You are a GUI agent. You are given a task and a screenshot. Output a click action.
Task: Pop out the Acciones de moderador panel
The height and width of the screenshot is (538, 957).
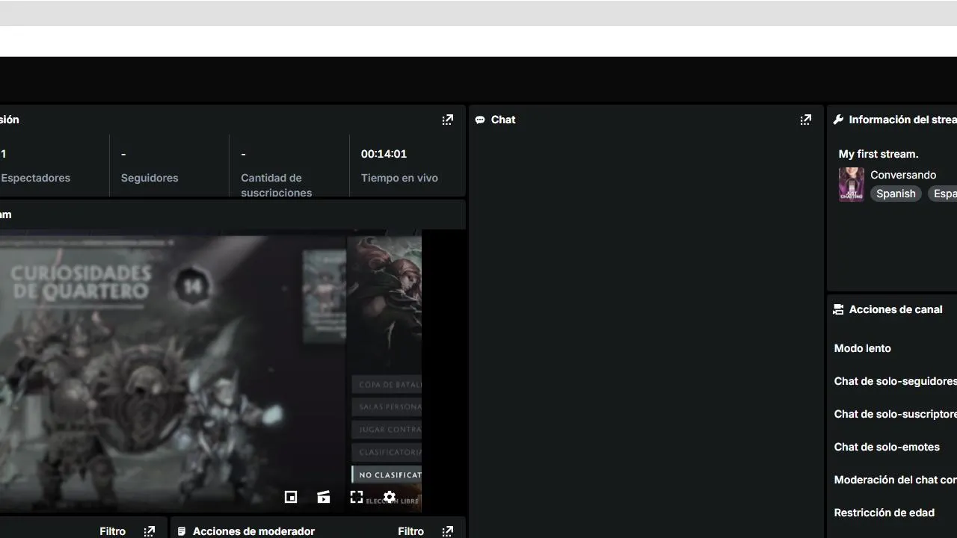pyautogui.click(x=447, y=531)
